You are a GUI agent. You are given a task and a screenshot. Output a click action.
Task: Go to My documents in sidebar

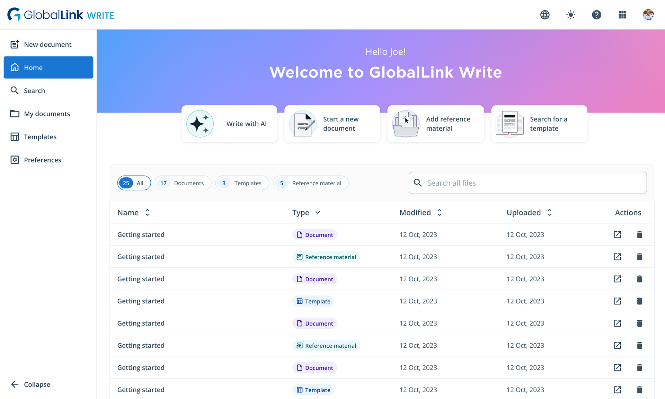coord(47,114)
